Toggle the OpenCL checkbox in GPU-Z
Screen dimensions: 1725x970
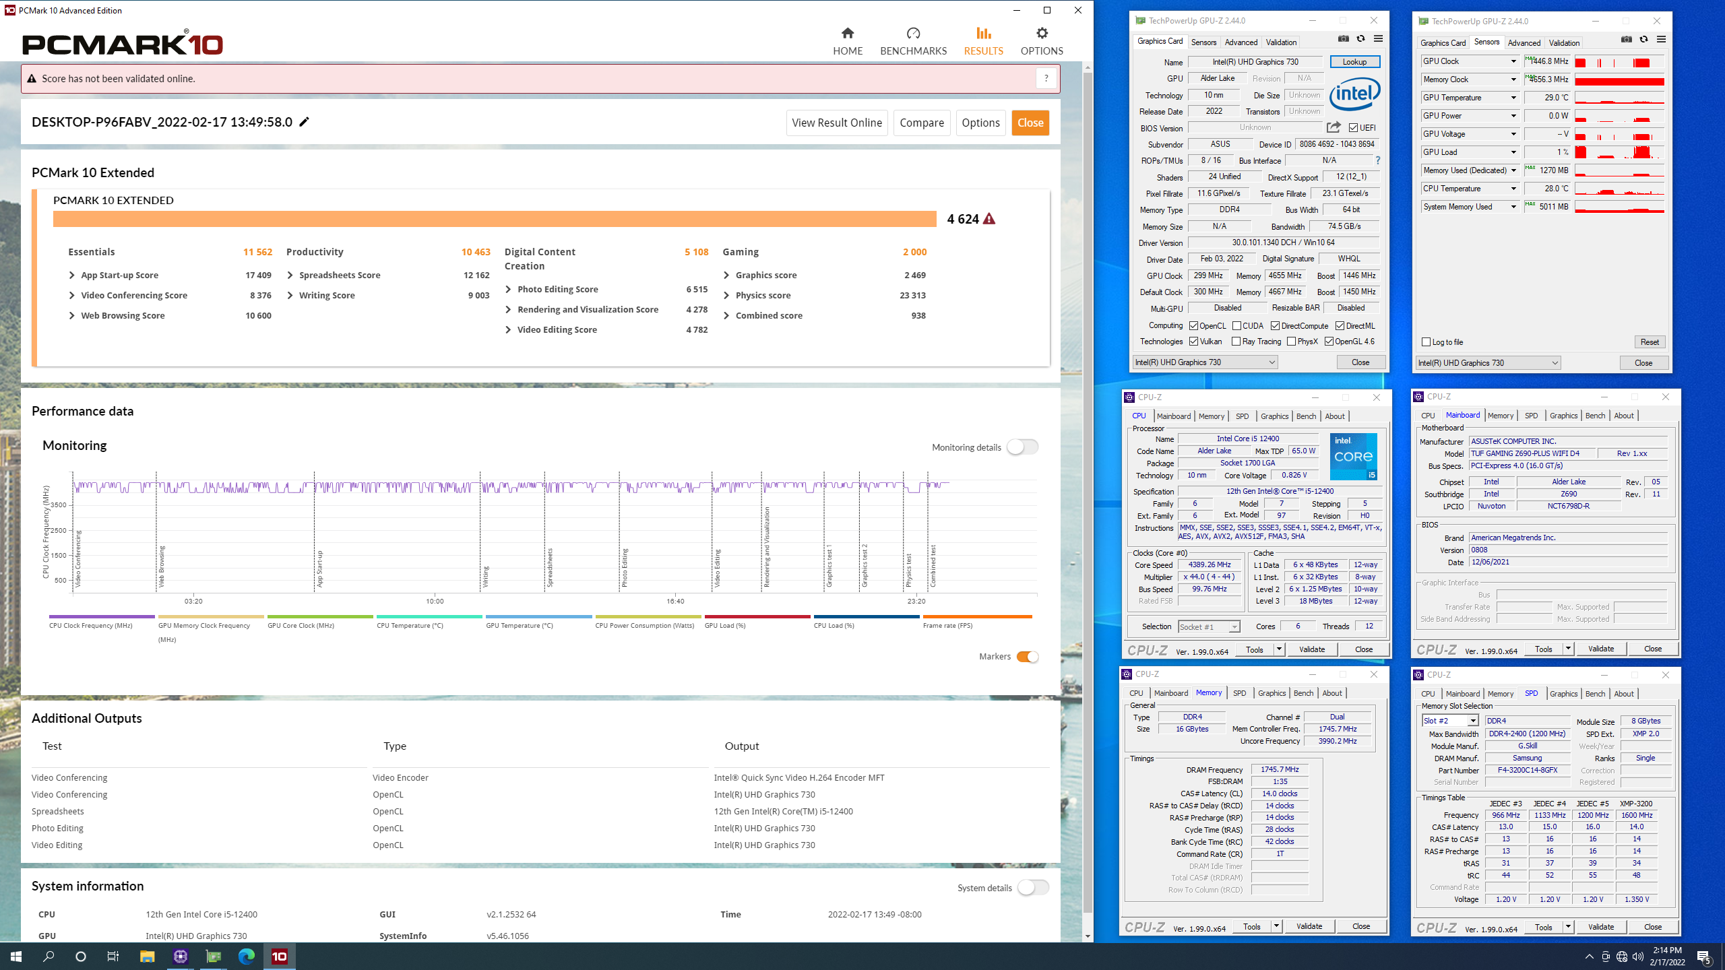[1193, 326]
